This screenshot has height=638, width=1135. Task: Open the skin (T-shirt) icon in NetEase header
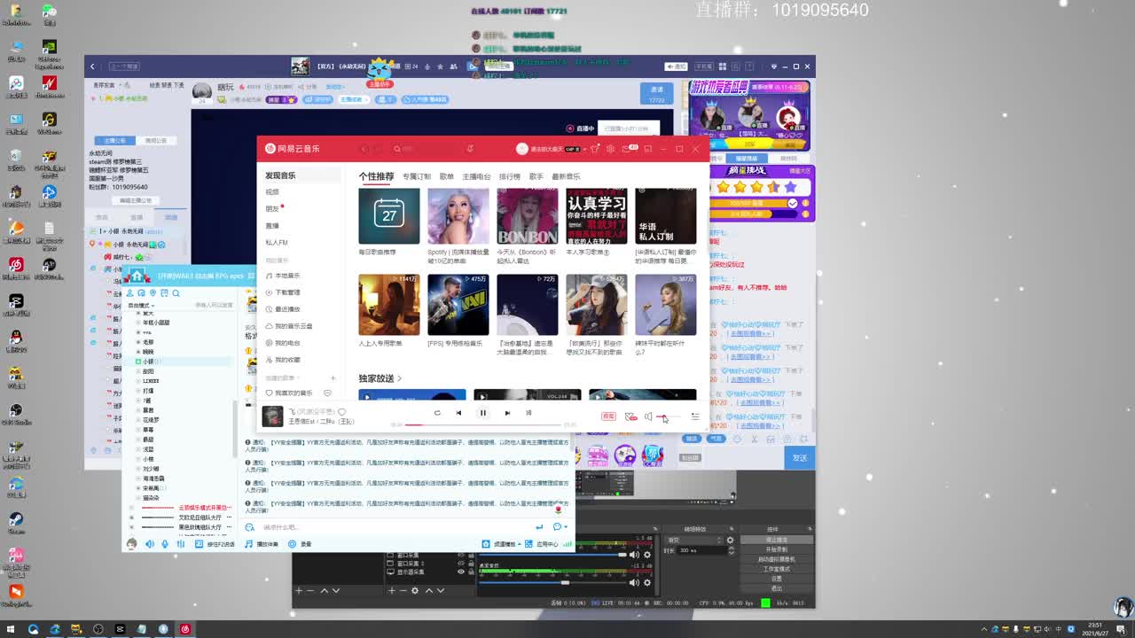tap(595, 149)
